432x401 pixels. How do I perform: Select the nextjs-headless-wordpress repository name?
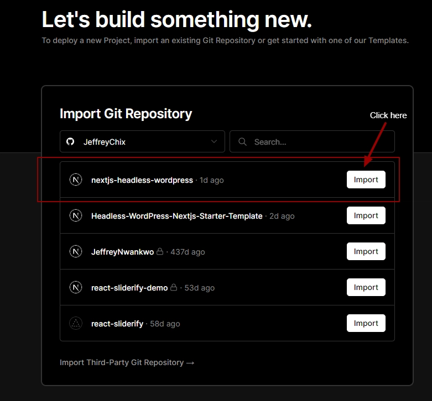(142, 180)
